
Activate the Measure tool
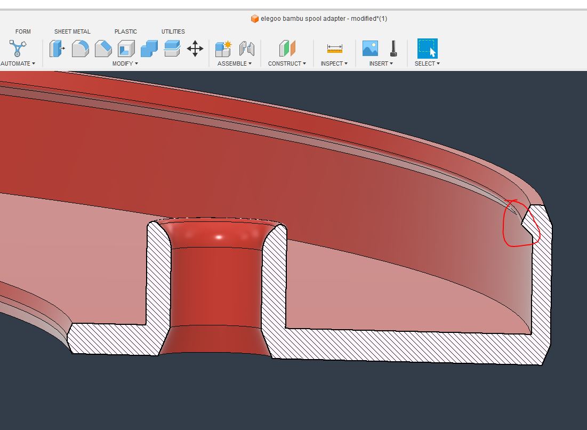pos(334,49)
